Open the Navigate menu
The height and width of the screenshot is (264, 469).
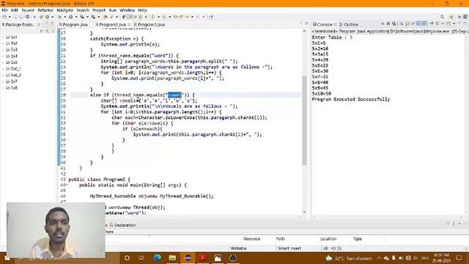65,10
